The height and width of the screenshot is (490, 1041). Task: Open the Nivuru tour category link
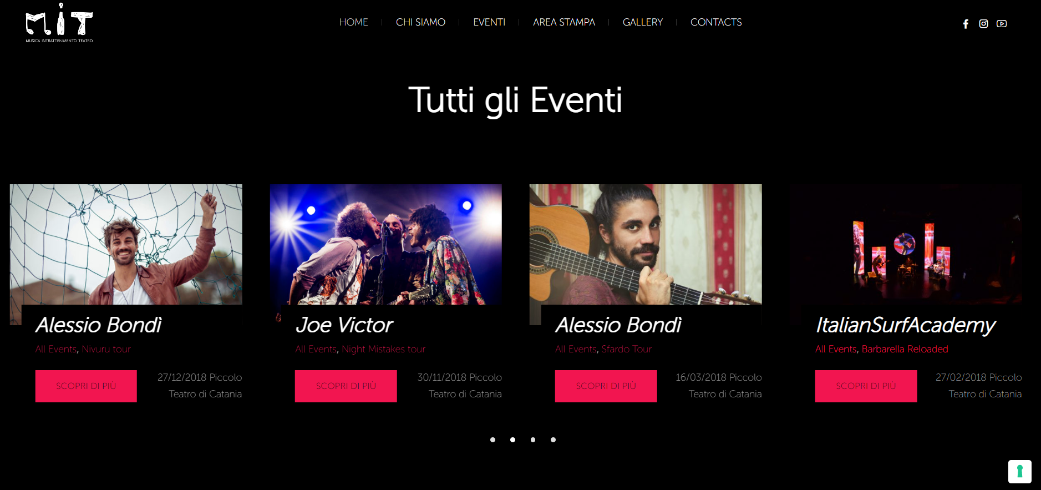106,349
